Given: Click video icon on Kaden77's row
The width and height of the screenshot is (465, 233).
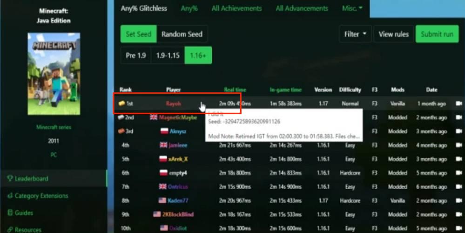Looking at the screenshot, I should (459, 201).
